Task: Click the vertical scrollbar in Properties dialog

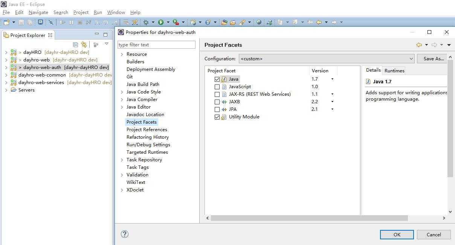Action: click(x=450, y=118)
